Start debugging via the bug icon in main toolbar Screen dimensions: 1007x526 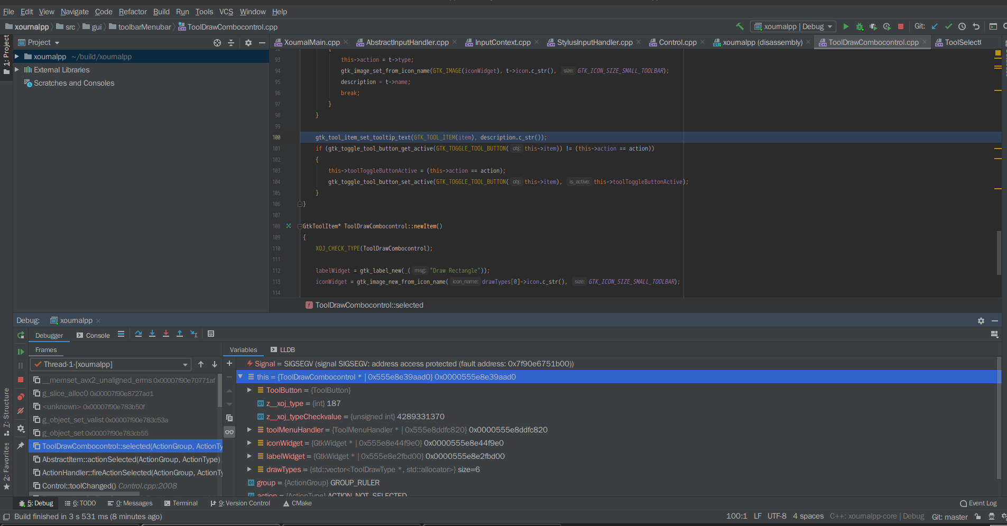click(860, 26)
